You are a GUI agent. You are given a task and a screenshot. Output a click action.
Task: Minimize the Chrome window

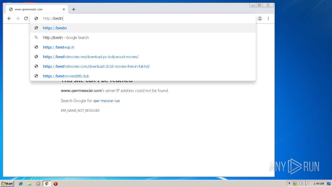(x=253, y=5)
